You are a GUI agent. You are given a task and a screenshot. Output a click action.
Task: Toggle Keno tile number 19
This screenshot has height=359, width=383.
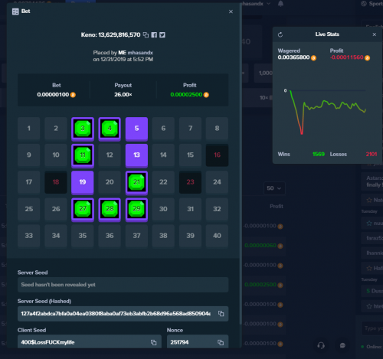click(x=83, y=182)
